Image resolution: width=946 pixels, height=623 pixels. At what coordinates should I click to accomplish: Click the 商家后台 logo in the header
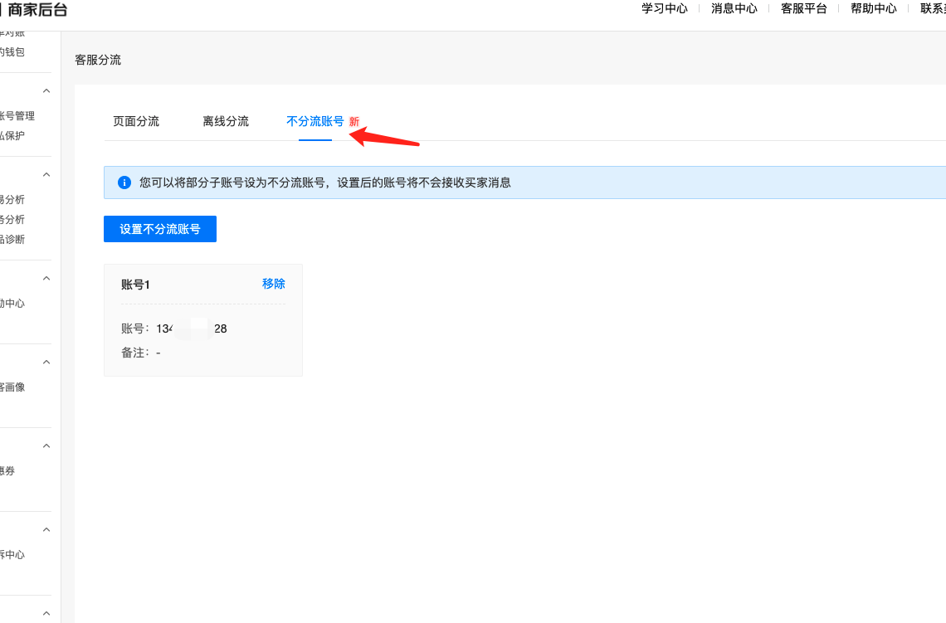tap(37, 10)
